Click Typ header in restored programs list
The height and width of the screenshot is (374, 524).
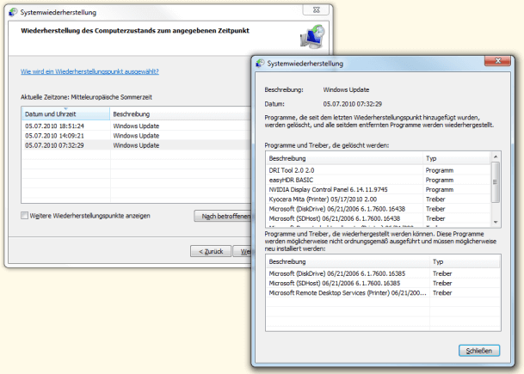tap(465, 261)
